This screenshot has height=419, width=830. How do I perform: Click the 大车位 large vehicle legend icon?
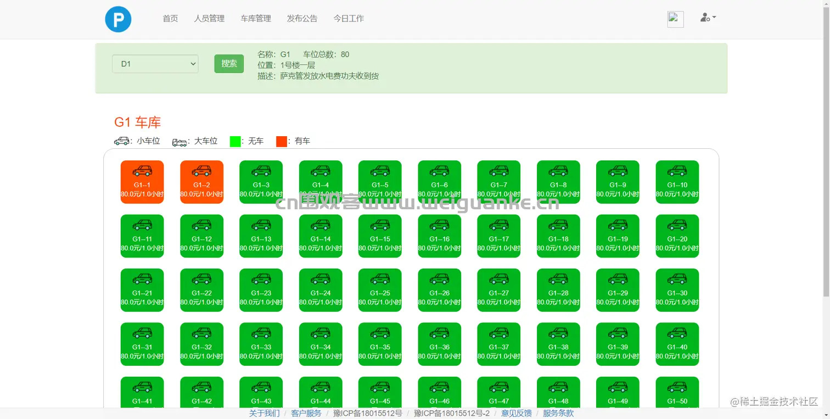180,142
